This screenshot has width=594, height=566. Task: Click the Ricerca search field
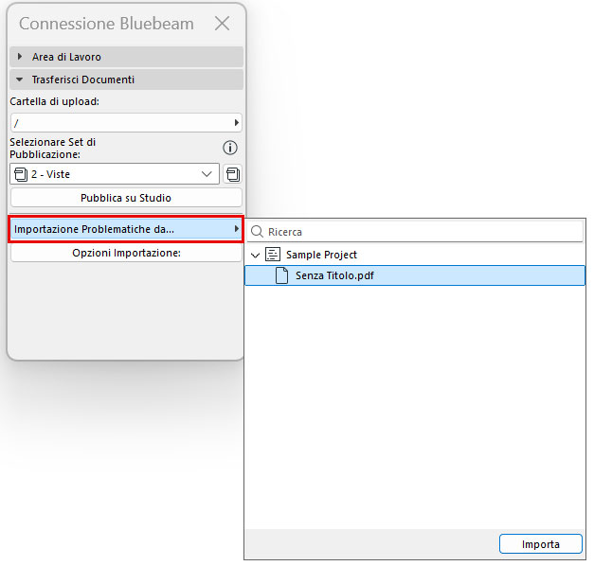(x=415, y=232)
